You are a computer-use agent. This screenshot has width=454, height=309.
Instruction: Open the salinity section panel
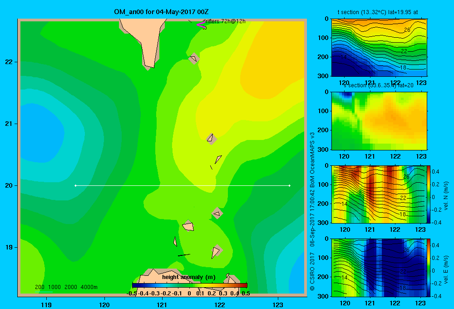tap(379, 121)
